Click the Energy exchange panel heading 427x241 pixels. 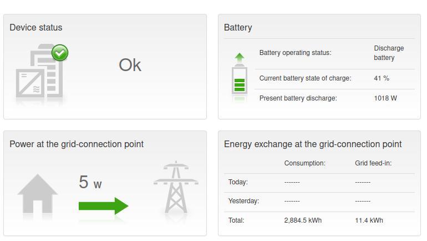pos(313,144)
